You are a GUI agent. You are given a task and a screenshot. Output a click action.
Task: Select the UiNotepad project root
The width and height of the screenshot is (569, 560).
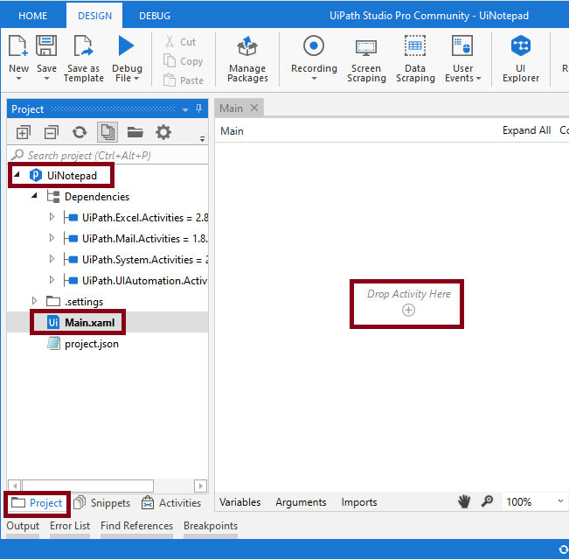(72, 176)
